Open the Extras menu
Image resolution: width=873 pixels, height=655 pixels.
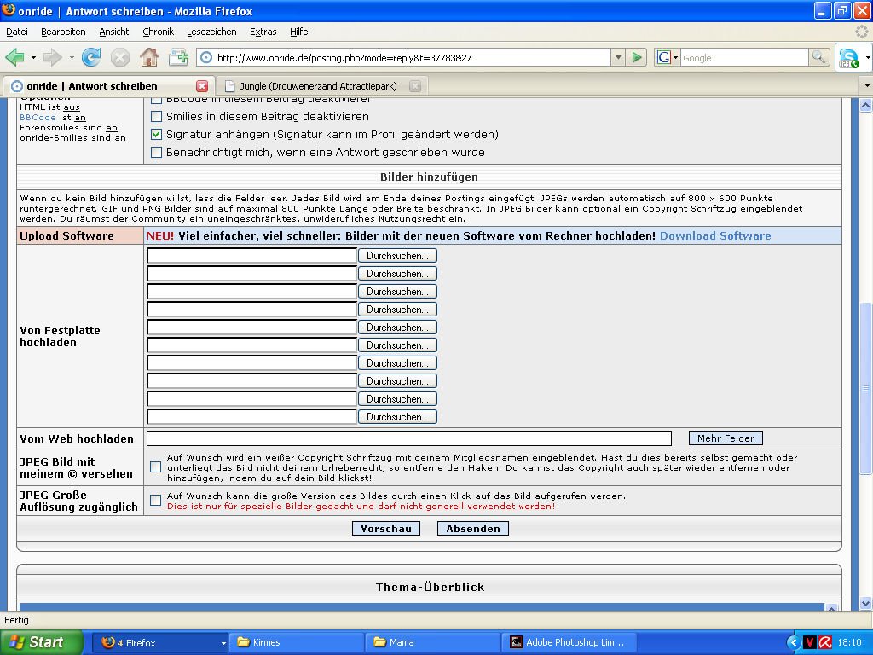point(262,32)
